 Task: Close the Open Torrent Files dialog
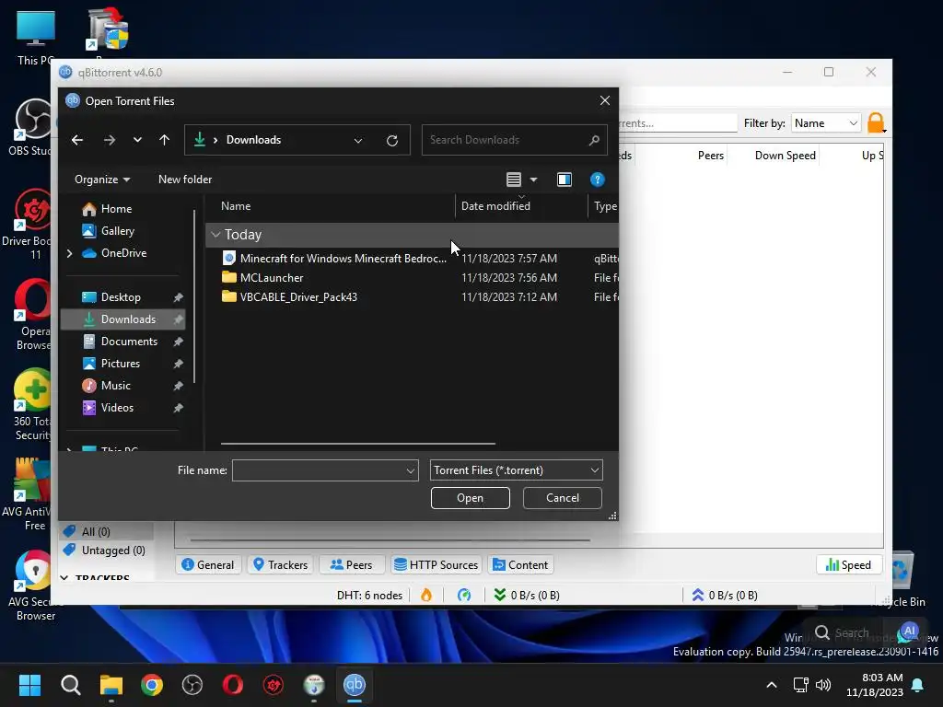(604, 100)
